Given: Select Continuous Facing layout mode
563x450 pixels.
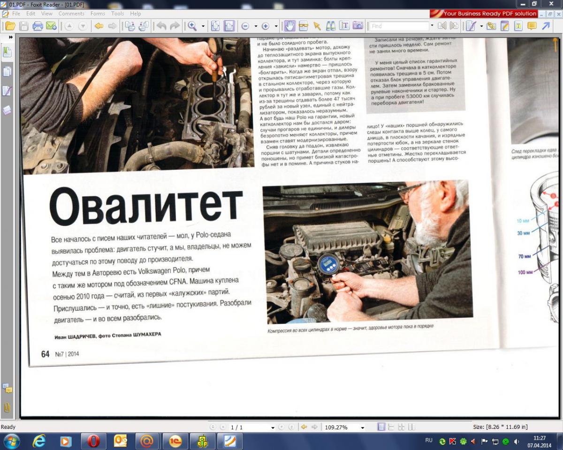Looking at the screenshot, I should click(401, 427).
